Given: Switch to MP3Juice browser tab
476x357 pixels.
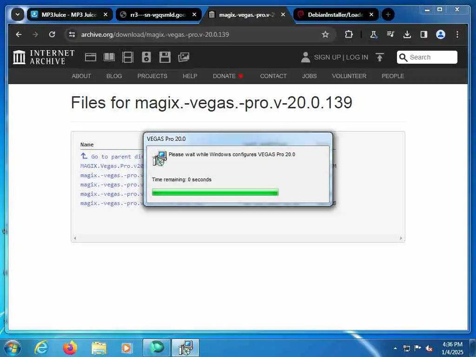Looking at the screenshot, I should [70, 14].
